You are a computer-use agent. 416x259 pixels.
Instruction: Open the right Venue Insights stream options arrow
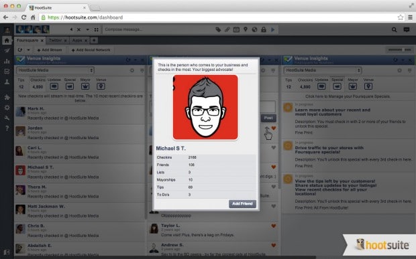click(x=403, y=60)
